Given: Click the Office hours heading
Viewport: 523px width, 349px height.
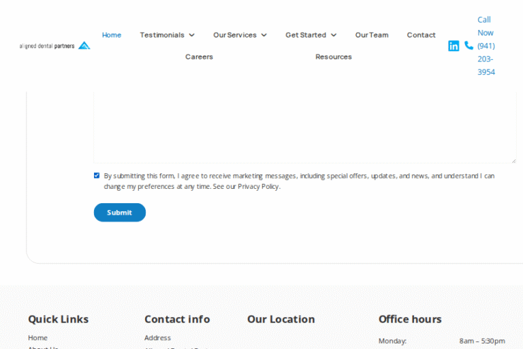Looking at the screenshot, I should point(410,319).
